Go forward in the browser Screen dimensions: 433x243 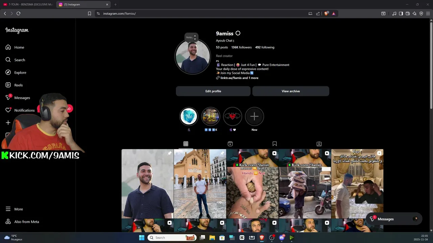[x=12, y=13]
